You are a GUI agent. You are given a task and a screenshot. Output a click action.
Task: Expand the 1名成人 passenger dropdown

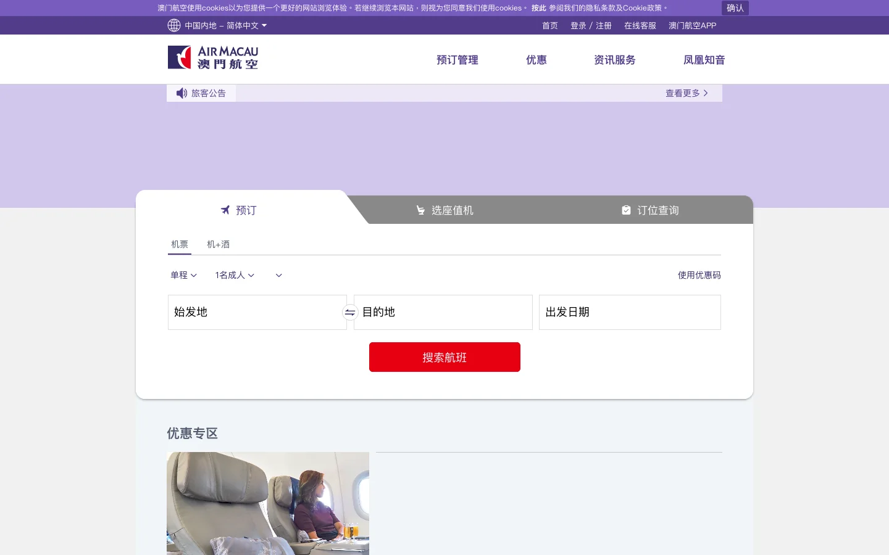point(235,275)
